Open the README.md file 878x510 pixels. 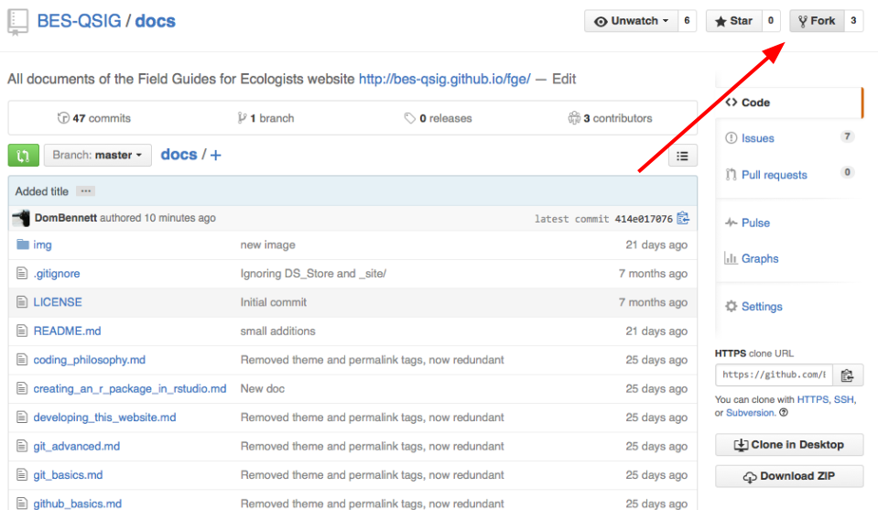point(67,331)
